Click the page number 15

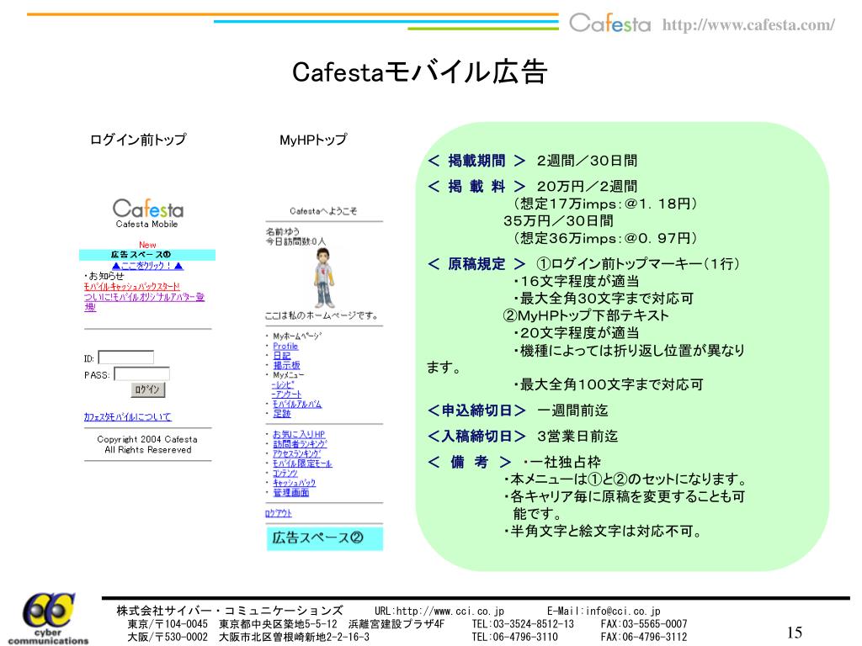click(795, 633)
